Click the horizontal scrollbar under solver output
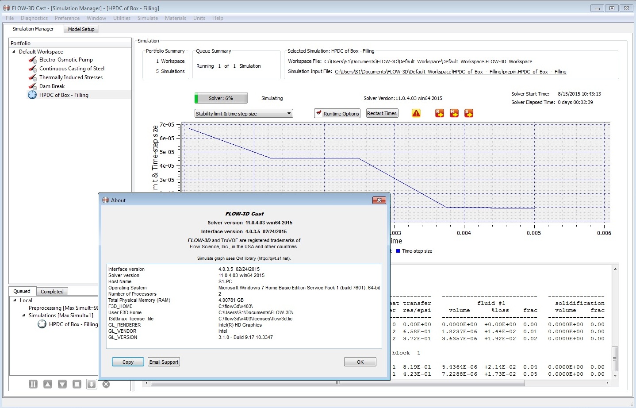Screen dimensions: 636x408 pos(337,383)
